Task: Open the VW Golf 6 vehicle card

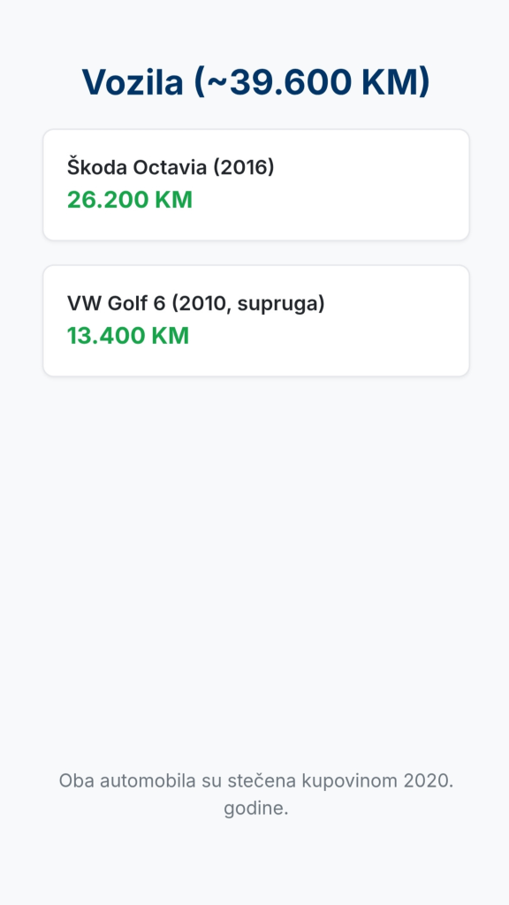Action: (256, 321)
